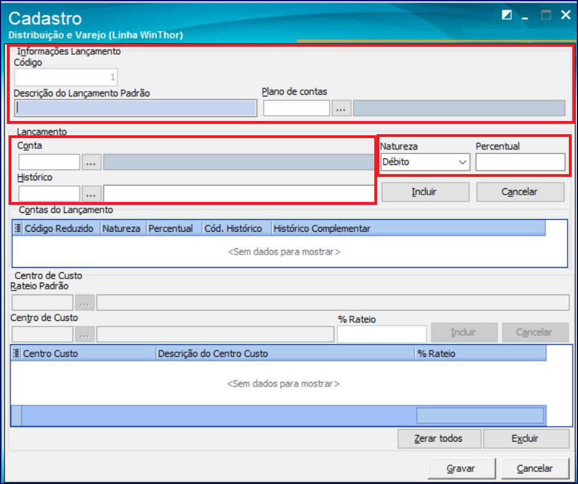Click Incluir button in Lançamento section
Image resolution: width=578 pixels, height=484 pixels.
(425, 192)
